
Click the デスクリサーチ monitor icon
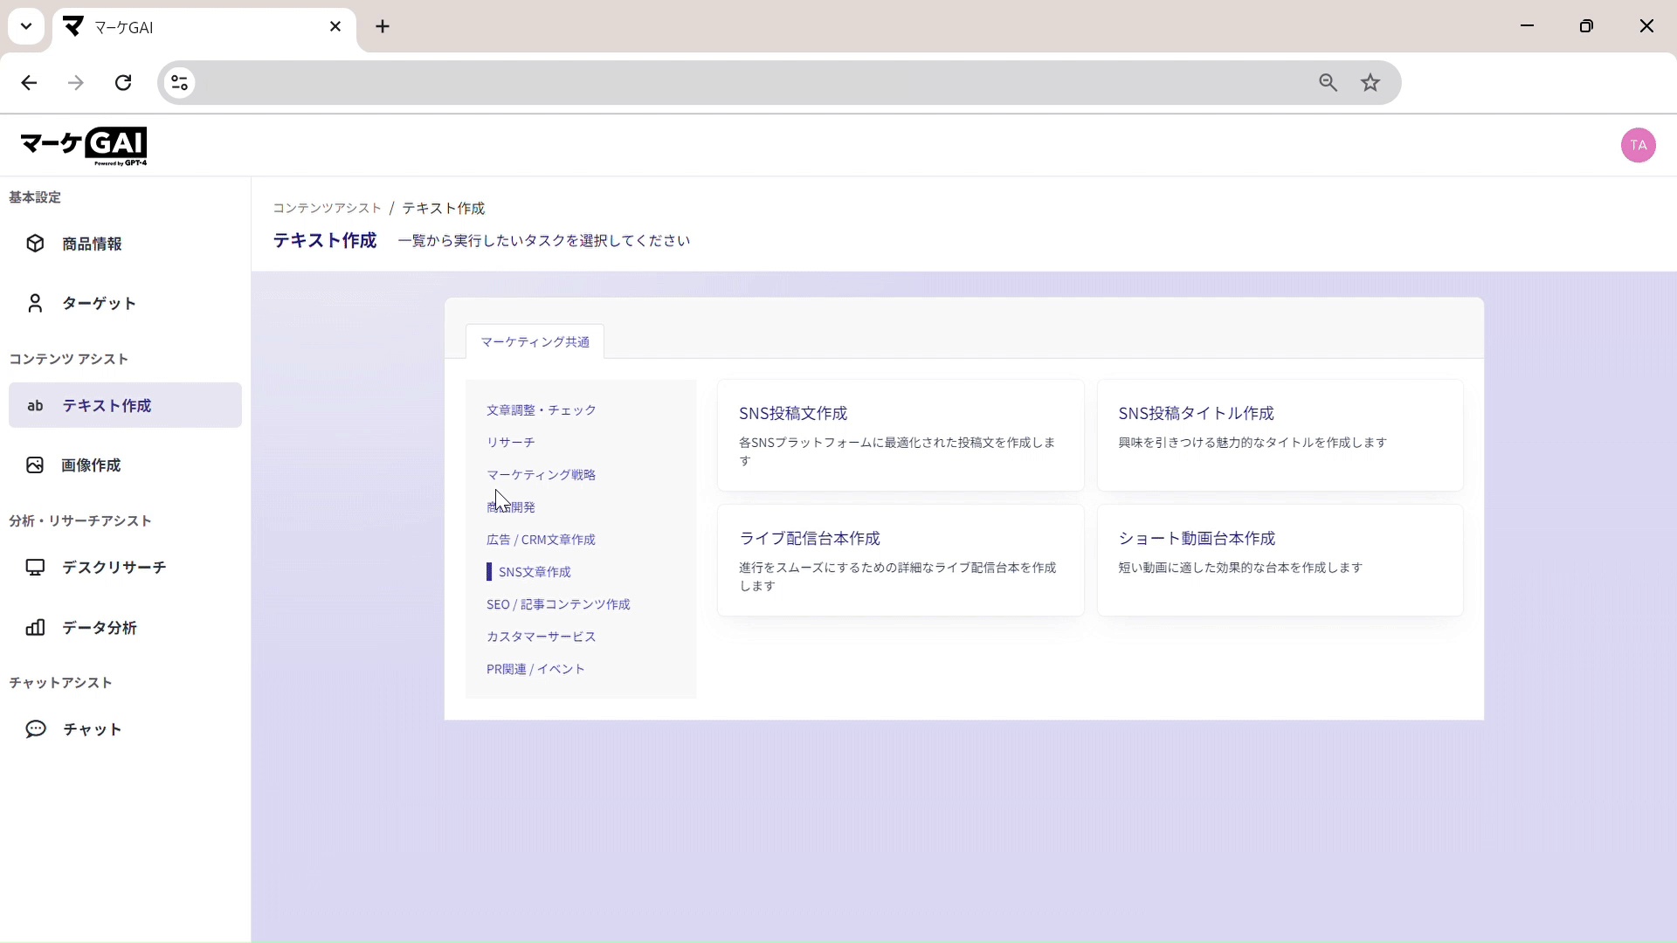pos(35,568)
